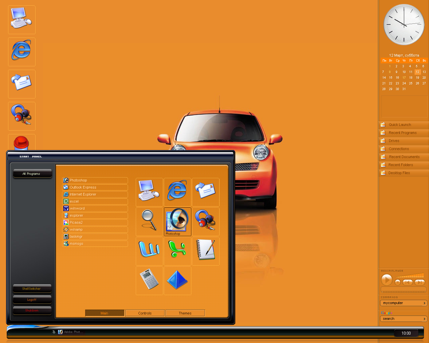Screen dimensions: 429x343
Task: Select day 19 in the calendar grid
Action: click(x=418, y=77)
